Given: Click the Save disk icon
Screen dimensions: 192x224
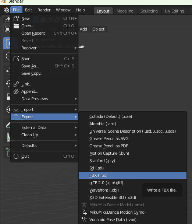Looking at the screenshot, I should pyautogui.click(x=16, y=59).
